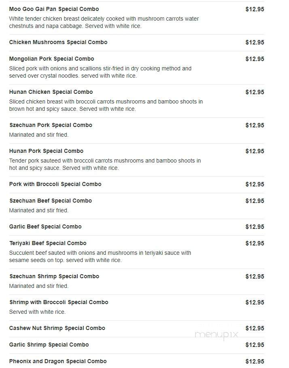Select Pheonix and Dragon Special Combo
This screenshot has width=289, height=368.
(x=58, y=361)
